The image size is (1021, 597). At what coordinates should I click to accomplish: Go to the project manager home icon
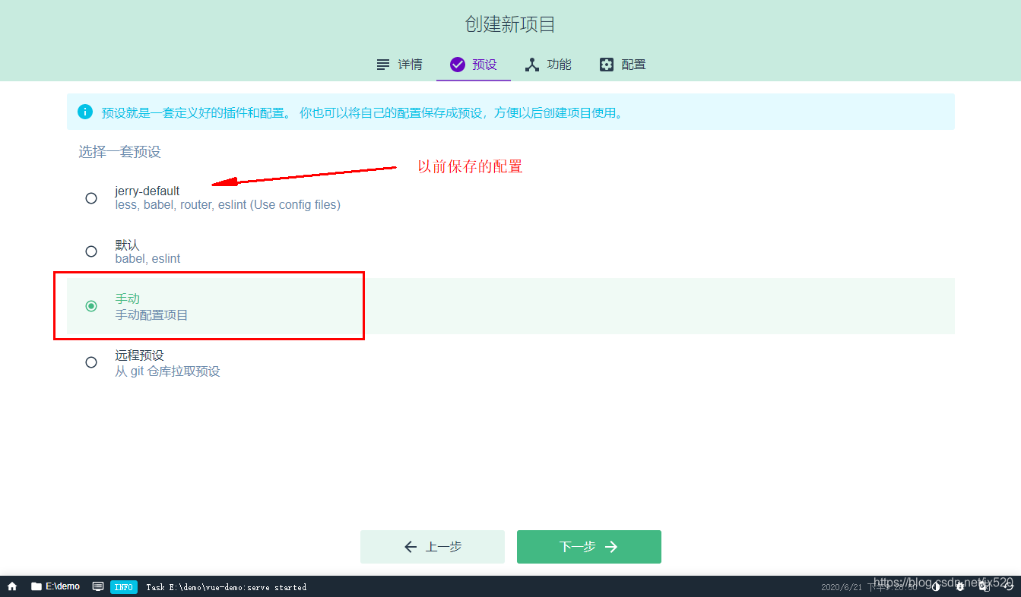(12, 586)
